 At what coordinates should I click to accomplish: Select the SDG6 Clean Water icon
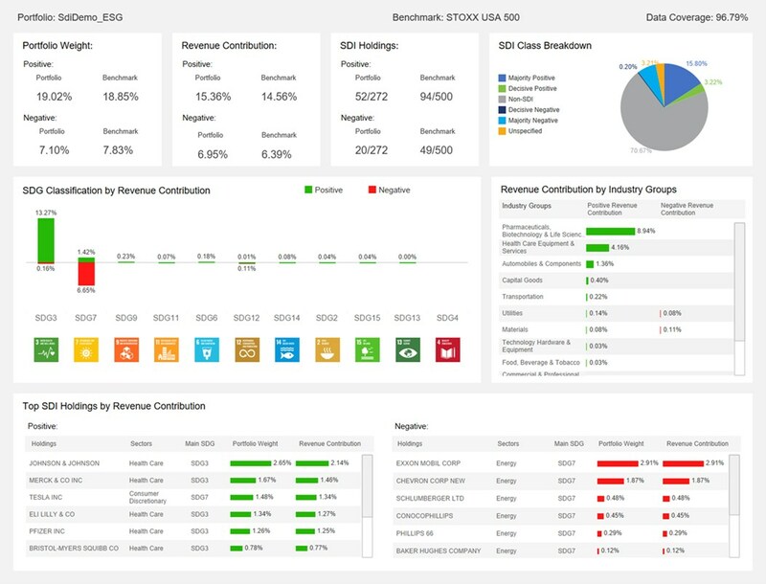(207, 348)
